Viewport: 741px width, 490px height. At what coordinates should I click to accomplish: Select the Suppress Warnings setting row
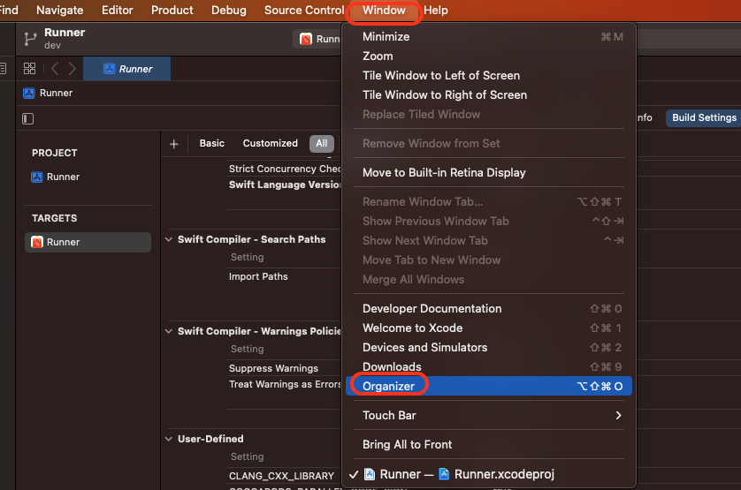(x=273, y=368)
